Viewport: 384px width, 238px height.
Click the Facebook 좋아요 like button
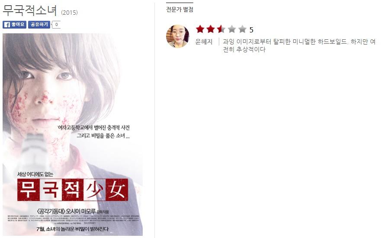click(14, 25)
